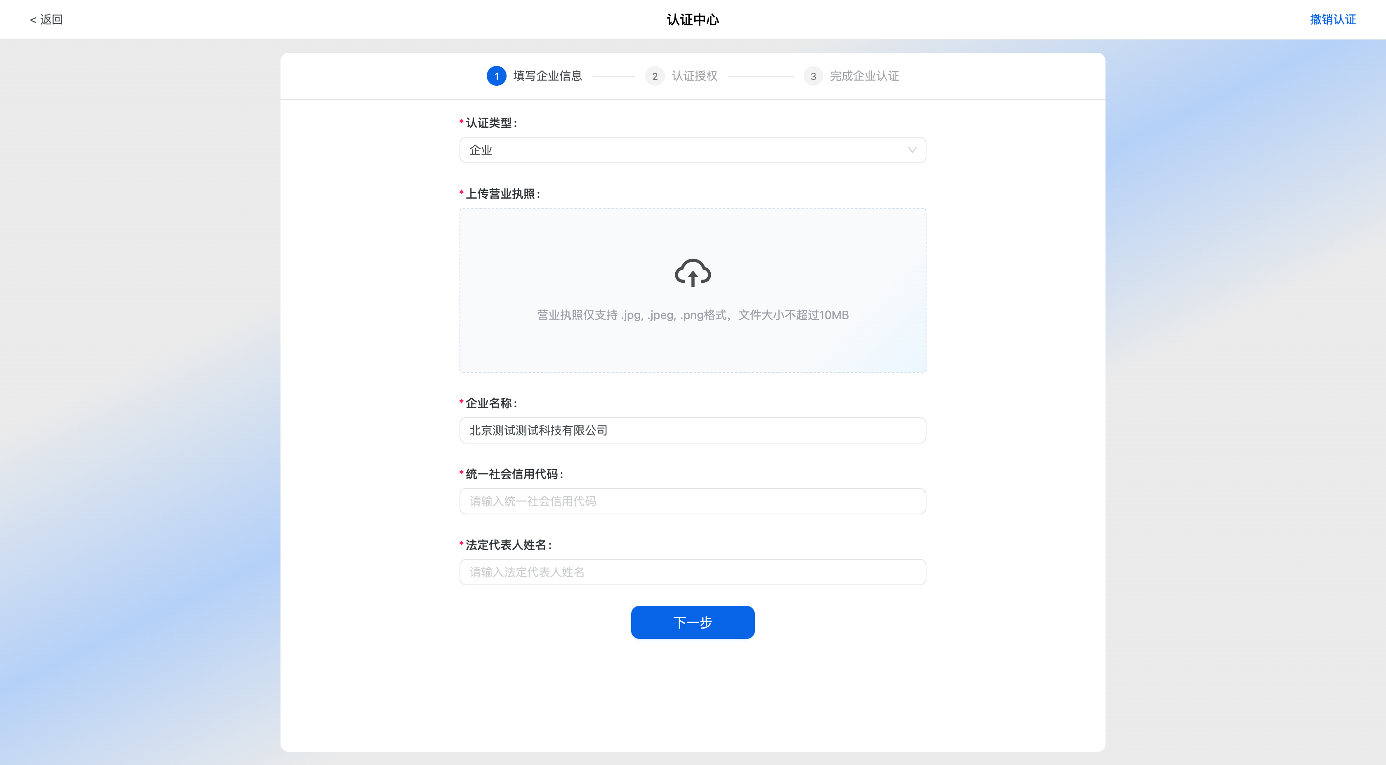Click the 认证类型 field label
The width and height of the screenshot is (1386, 765).
491,122
